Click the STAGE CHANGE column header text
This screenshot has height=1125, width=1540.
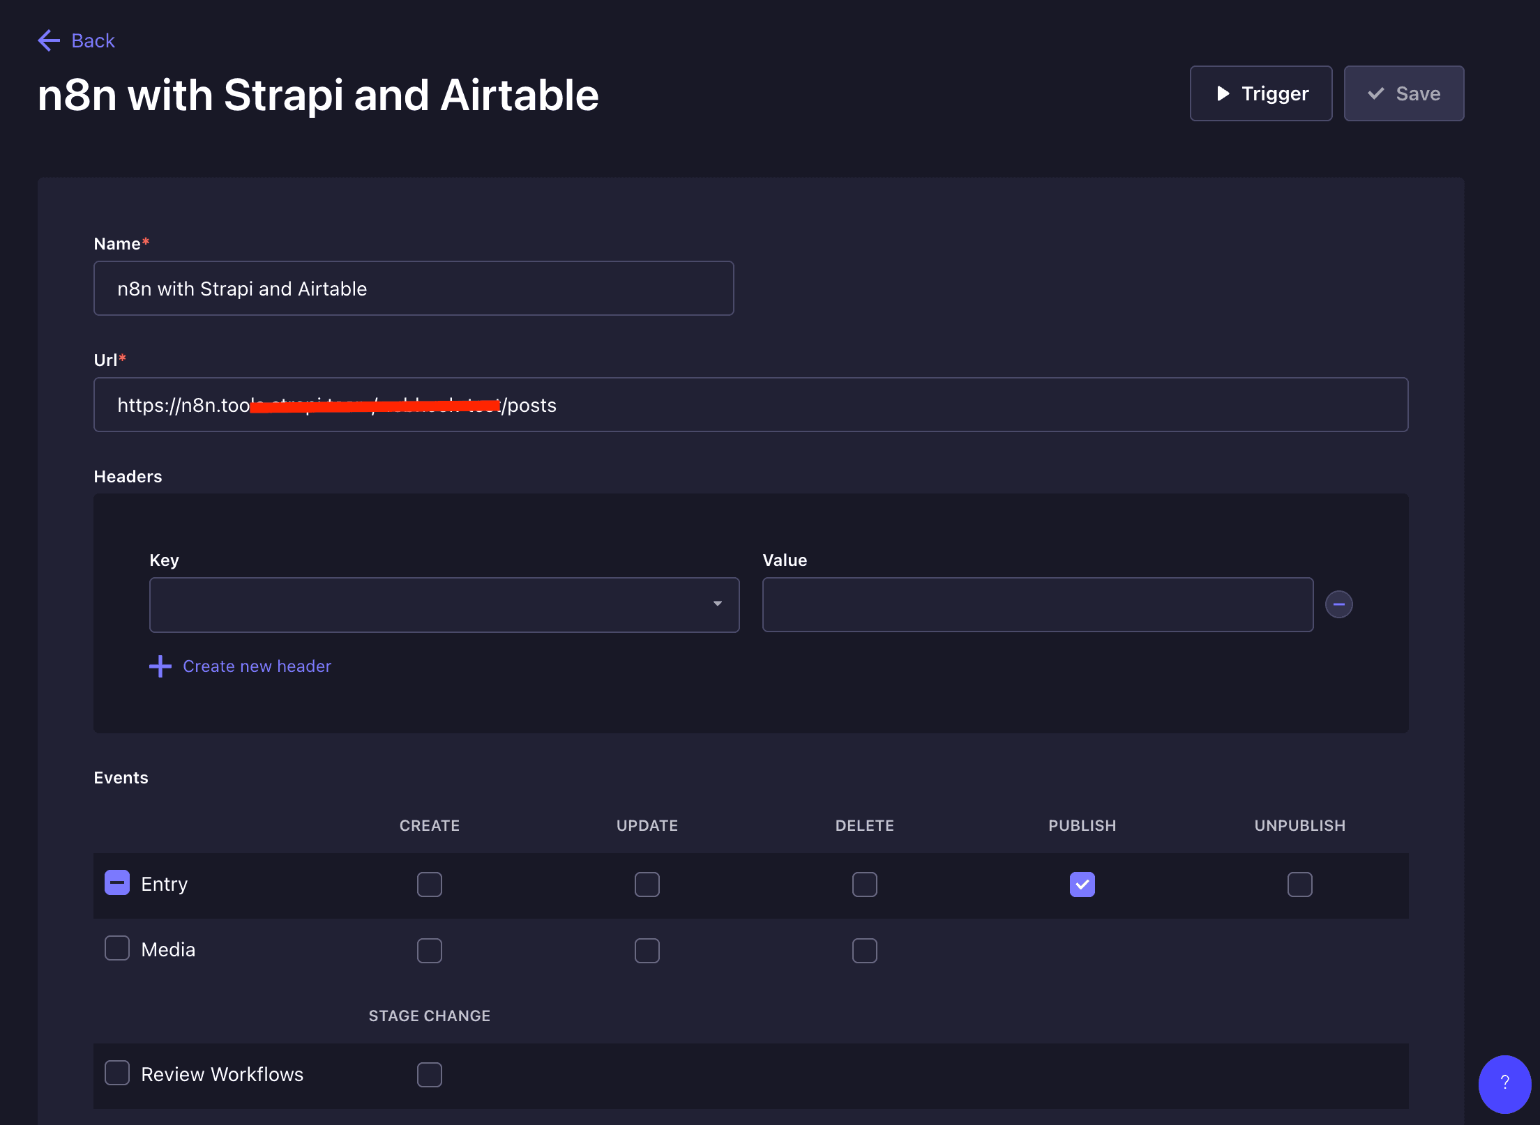point(430,1016)
